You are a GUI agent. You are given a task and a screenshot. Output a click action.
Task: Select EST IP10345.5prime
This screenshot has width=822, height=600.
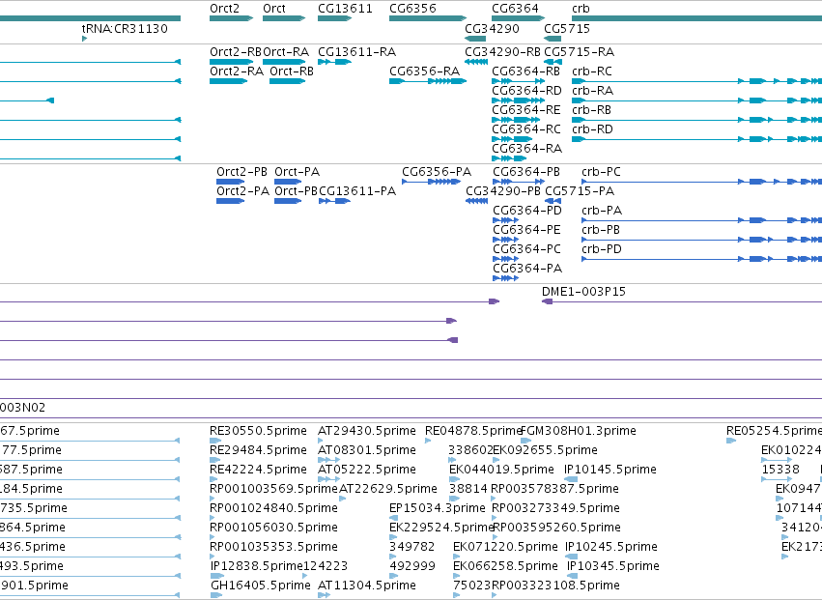[612, 566]
